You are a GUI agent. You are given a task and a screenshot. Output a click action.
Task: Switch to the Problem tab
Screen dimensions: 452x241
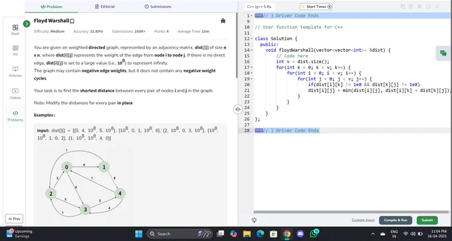coord(51,7)
